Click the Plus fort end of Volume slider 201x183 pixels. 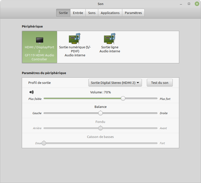click(x=156, y=98)
